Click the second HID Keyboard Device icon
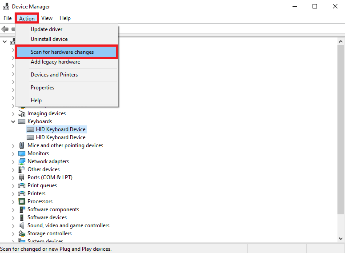Screen dimensions: 345x253 pos(30,137)
